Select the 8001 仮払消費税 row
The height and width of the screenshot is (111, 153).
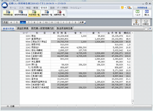pyautogui.click(x=75, y=50)
